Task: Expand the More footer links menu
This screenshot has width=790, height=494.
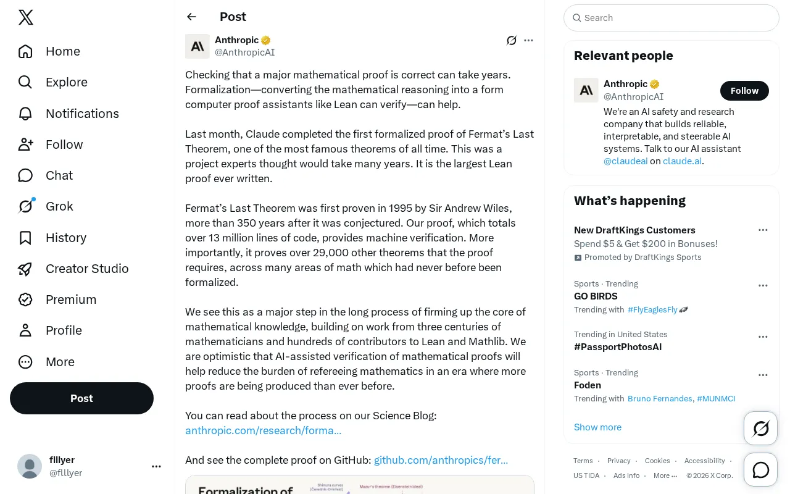Action: pos(665,475)
